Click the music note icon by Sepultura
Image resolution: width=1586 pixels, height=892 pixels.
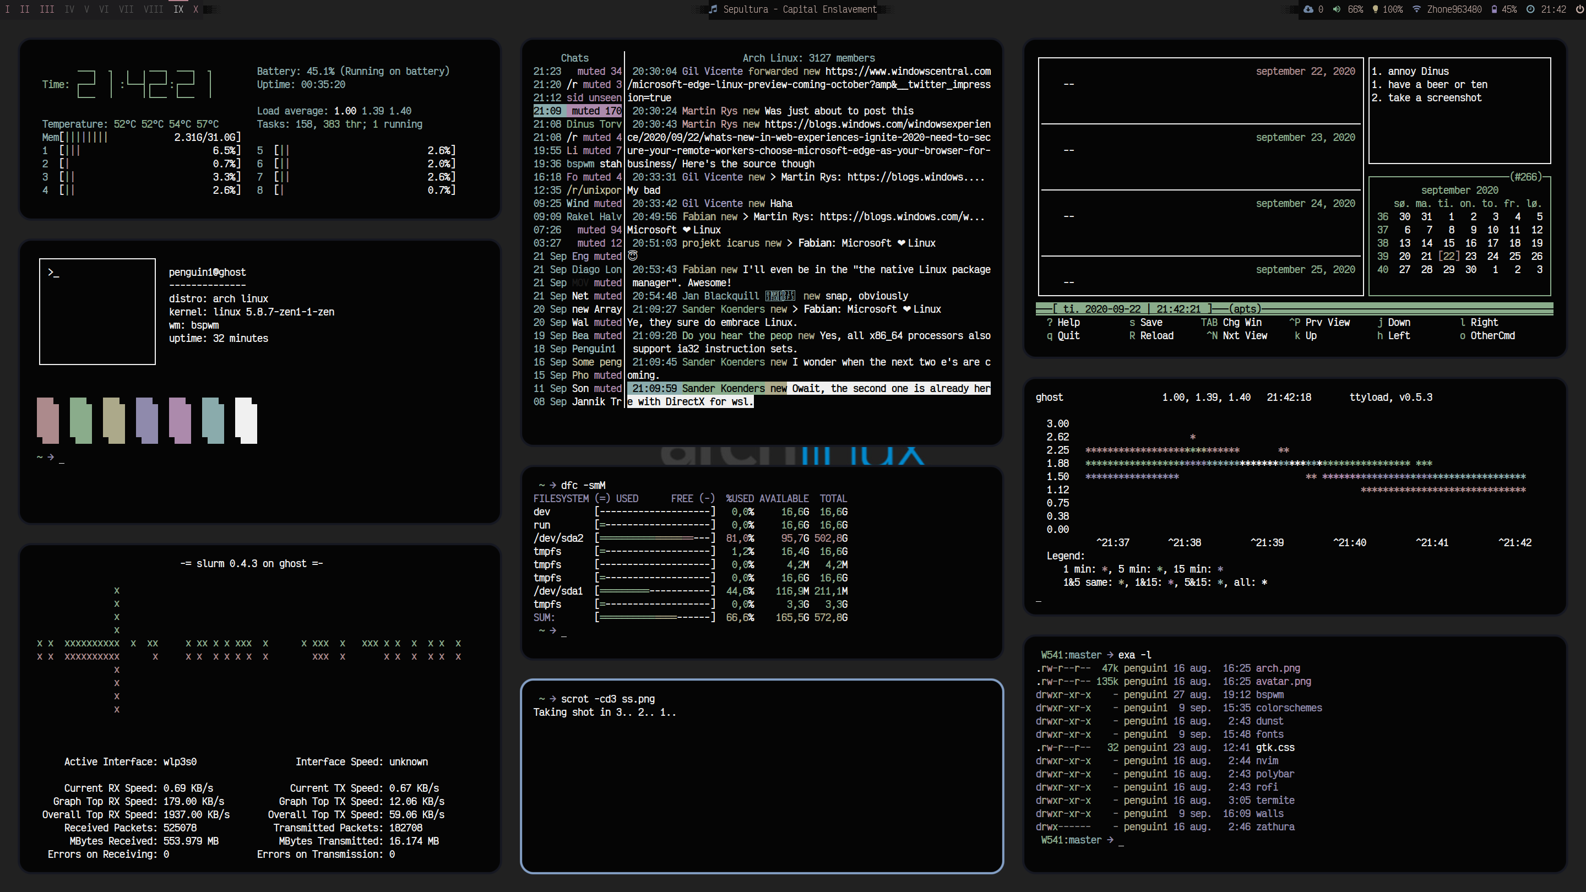(x=713, y=9)
